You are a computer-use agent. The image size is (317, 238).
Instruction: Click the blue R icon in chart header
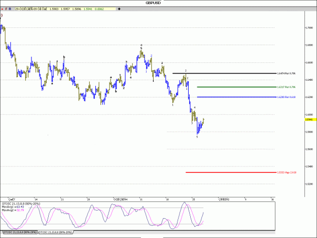[x=10, y=9]
